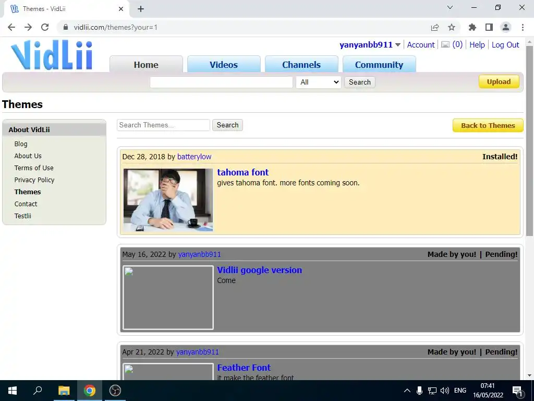Click the yellow Upload button

(499, 82)
